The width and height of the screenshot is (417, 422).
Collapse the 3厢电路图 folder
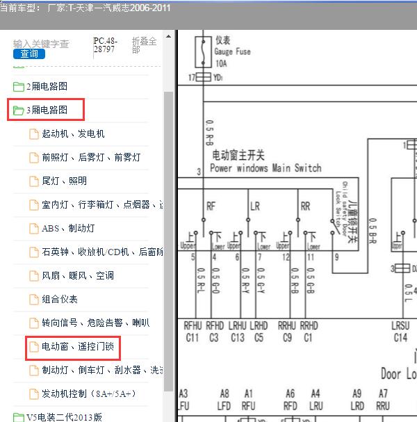(x=47, y=110)
